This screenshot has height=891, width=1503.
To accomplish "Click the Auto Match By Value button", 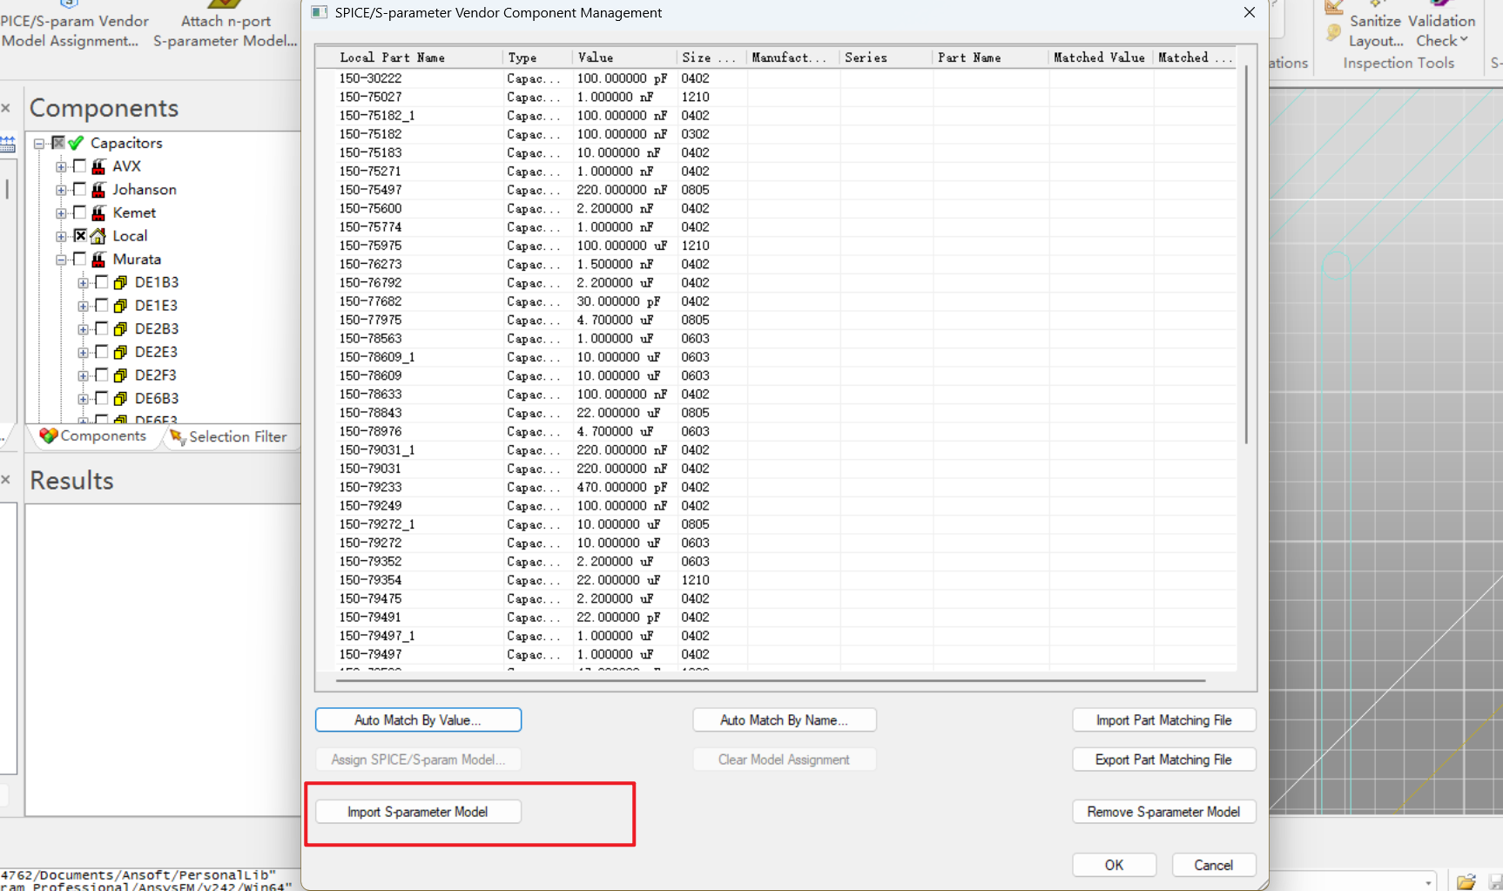I will tap(418, 720).
